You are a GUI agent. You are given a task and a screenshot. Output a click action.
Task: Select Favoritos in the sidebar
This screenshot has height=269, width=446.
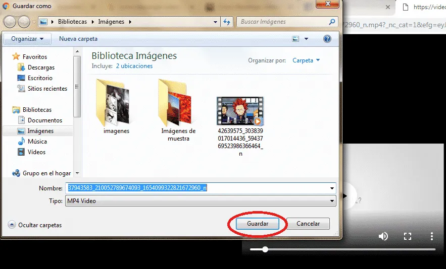(x=35, y=57)
